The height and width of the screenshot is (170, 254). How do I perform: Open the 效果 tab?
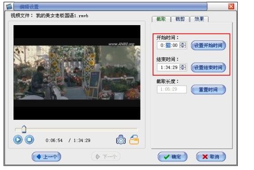click(x=199, y=19)
